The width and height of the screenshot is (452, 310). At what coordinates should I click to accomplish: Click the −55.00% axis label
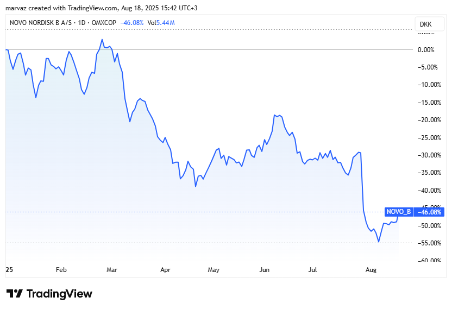point(430,243)
